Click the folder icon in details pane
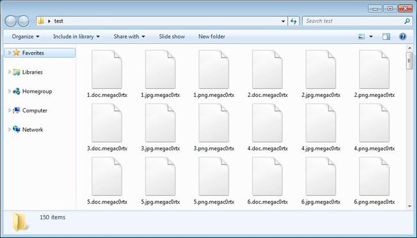 [21, 222]
